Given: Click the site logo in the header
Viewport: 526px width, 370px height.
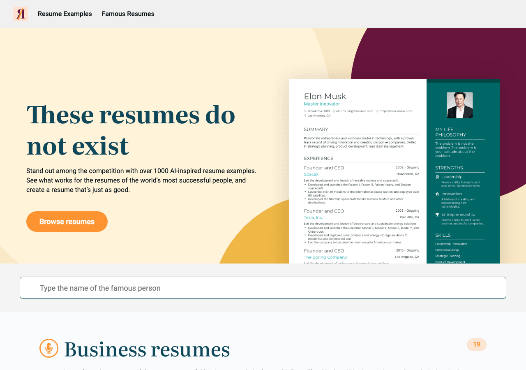Looking at the screenshot, I should tap(21, 14).
